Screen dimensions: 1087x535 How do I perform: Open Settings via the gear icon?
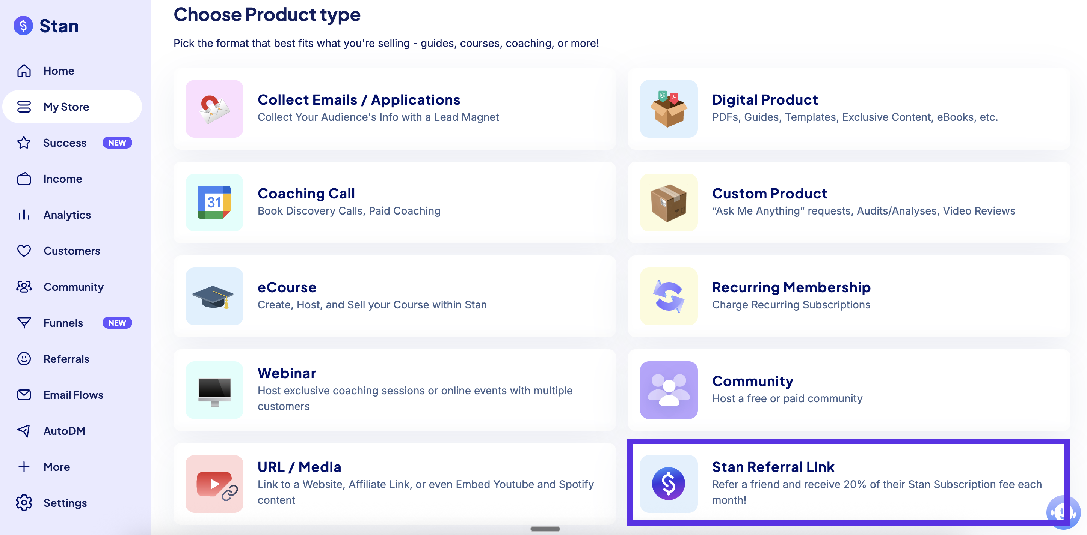tap(24, 503)
